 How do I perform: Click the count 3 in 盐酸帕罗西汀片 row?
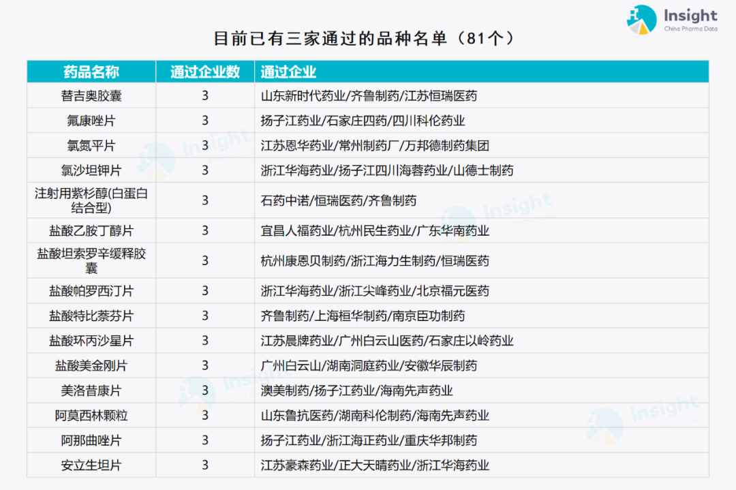point(205,291)
